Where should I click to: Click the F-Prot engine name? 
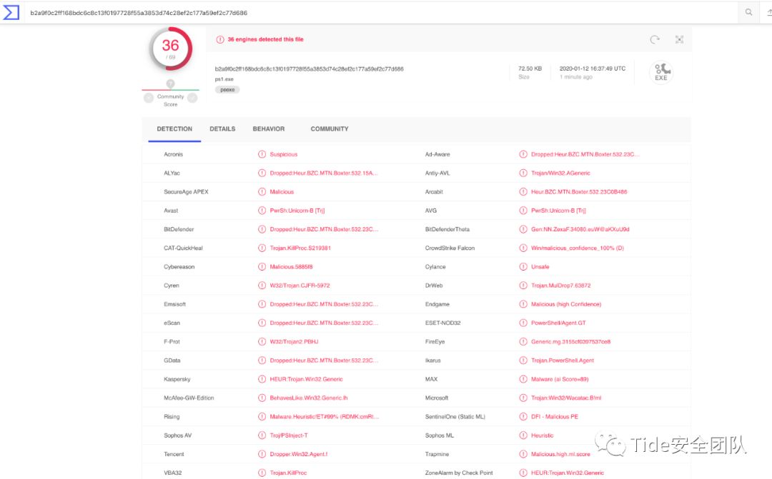(172, 342)
